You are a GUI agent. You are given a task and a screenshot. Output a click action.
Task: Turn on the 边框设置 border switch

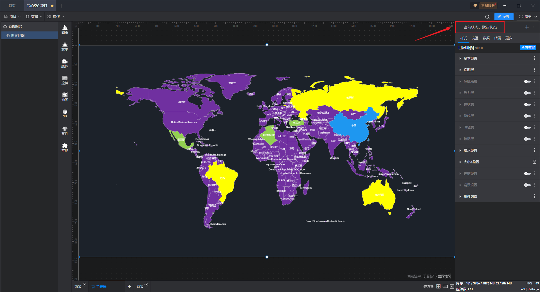pos(527,174)
